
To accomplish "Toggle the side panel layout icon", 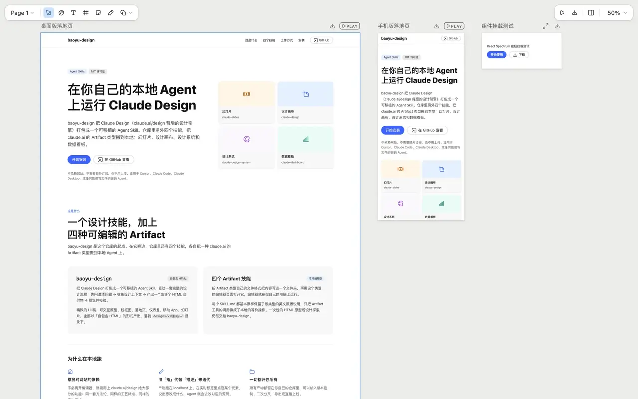I will [x=591, y=13].
